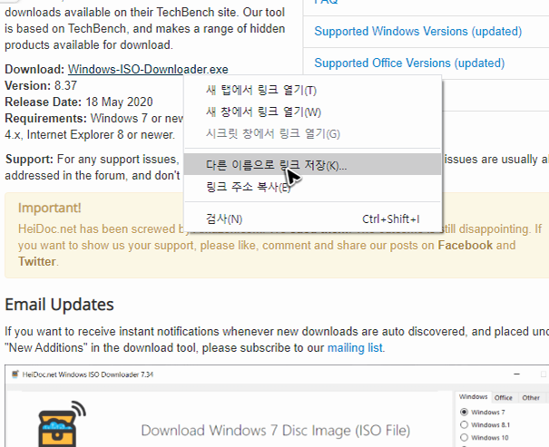The image size is (549, 447).
Task: Choose 시크릿 창에서 링크 열기 option
Action: 313,133
